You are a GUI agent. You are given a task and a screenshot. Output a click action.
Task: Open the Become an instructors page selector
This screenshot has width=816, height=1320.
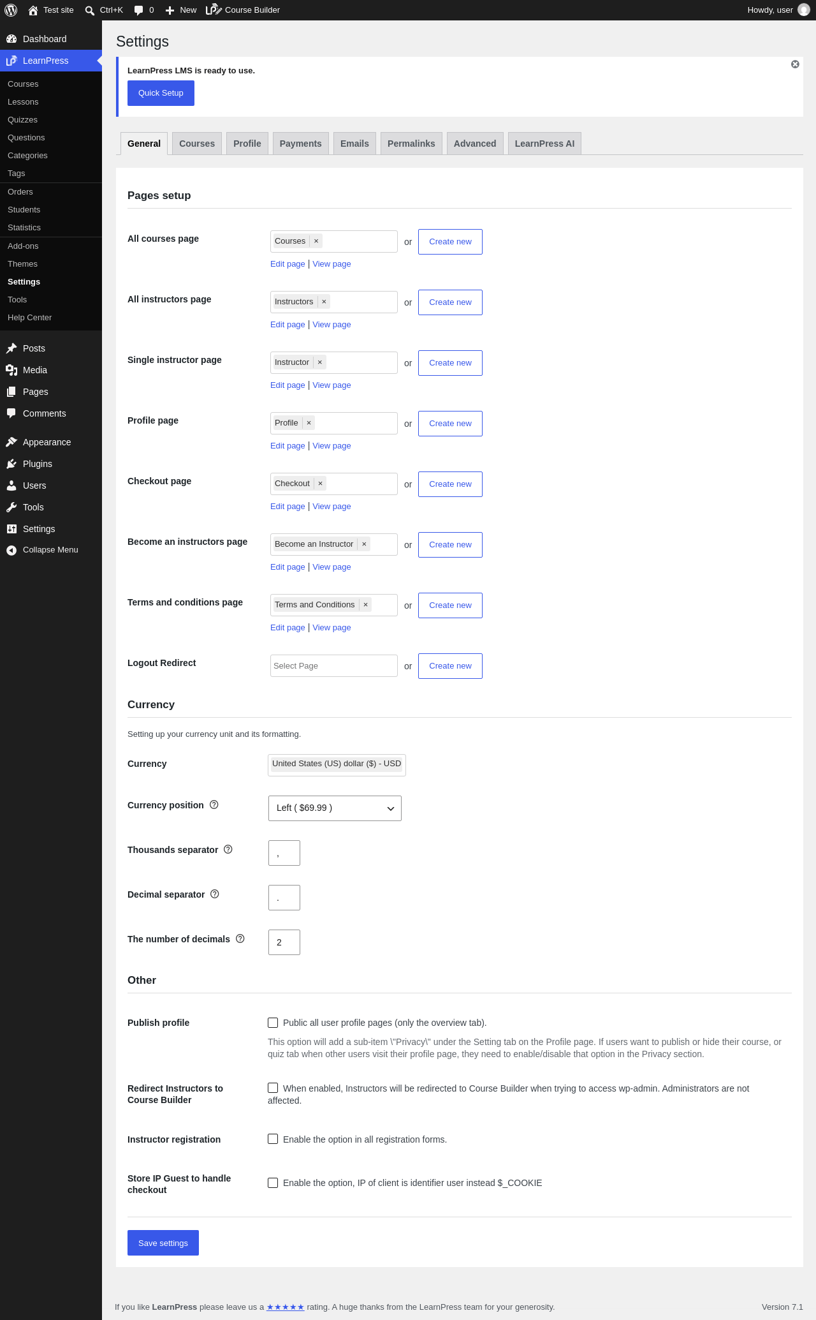[334, 545]
